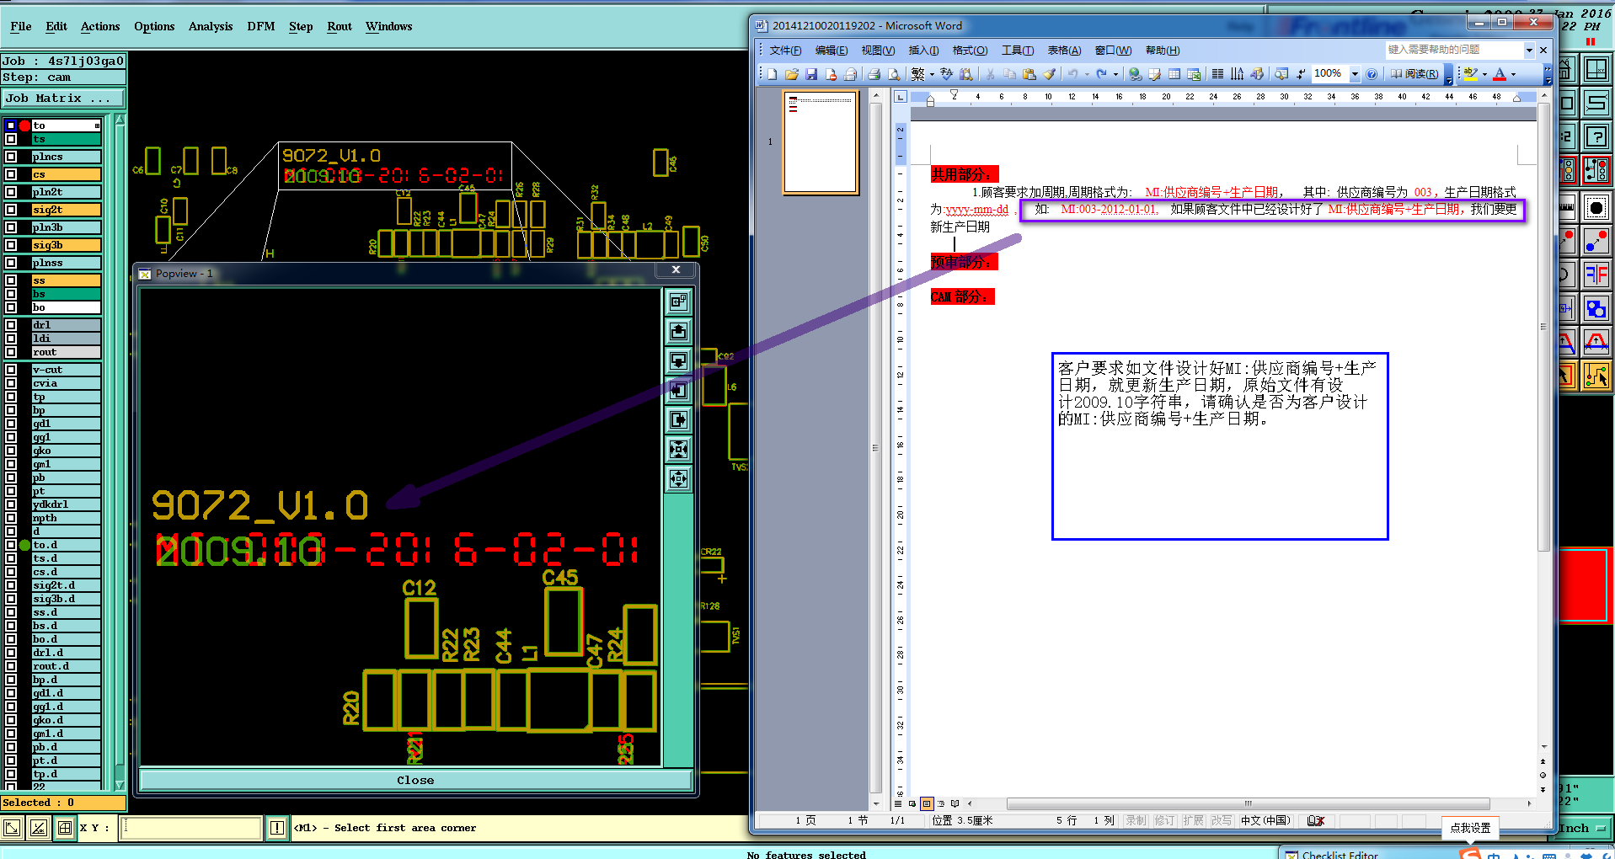Open Print Preview in Word toolbar
The image size is (1615, 859).
pyautogui.click(x=894, y=74)
